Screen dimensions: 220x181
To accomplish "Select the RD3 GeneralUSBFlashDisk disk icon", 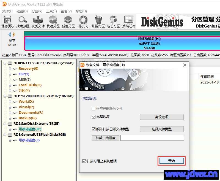I will click(x=10, y=135).
